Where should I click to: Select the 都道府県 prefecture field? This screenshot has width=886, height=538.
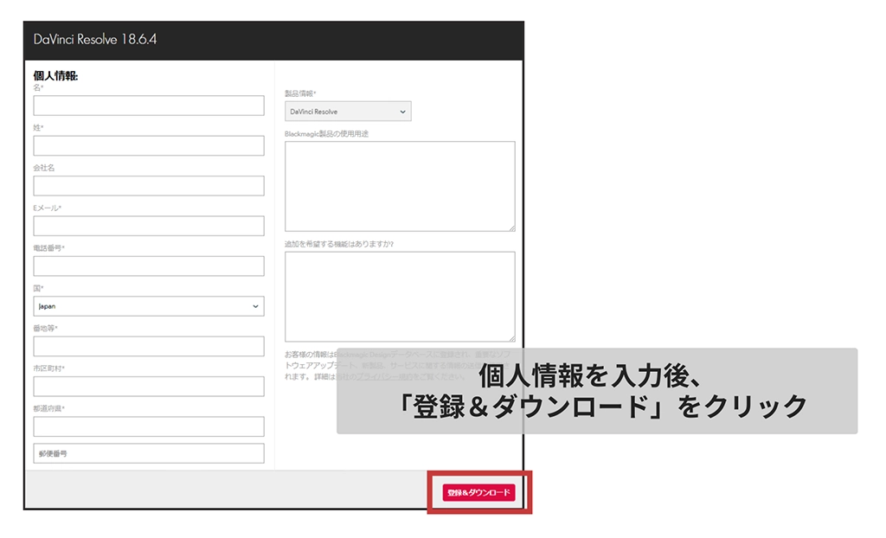click(x=149, y=426)
